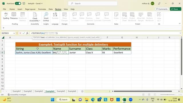Switch to Example5 sheet tab
This screenshot has height=103, width=183.
pos(61,91)
